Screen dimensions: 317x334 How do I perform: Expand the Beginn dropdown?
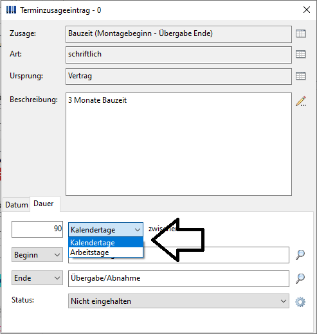37,255
